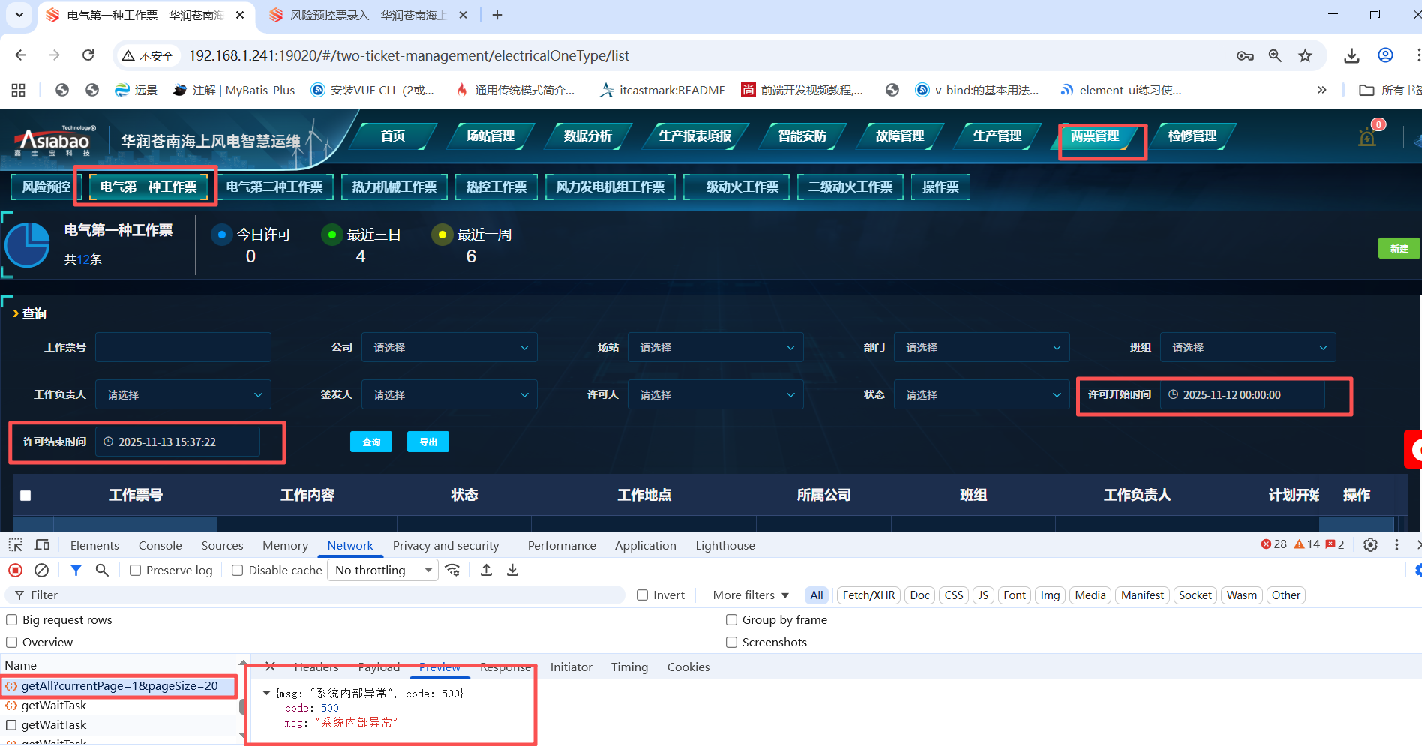The height and width of the screenshot is (746, 1422).
Task: Reload the browser page
Action: click(x=88, y=55)
